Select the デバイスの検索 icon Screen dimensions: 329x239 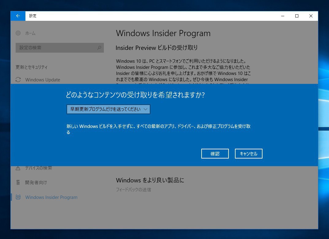[18, 168]
